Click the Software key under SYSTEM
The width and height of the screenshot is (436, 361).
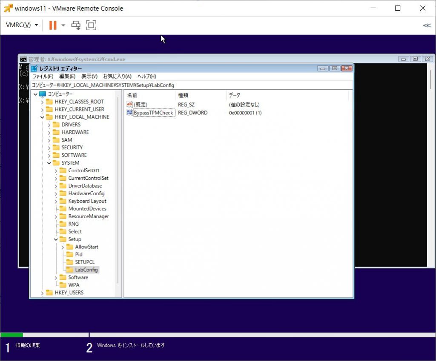click(78, 277)
